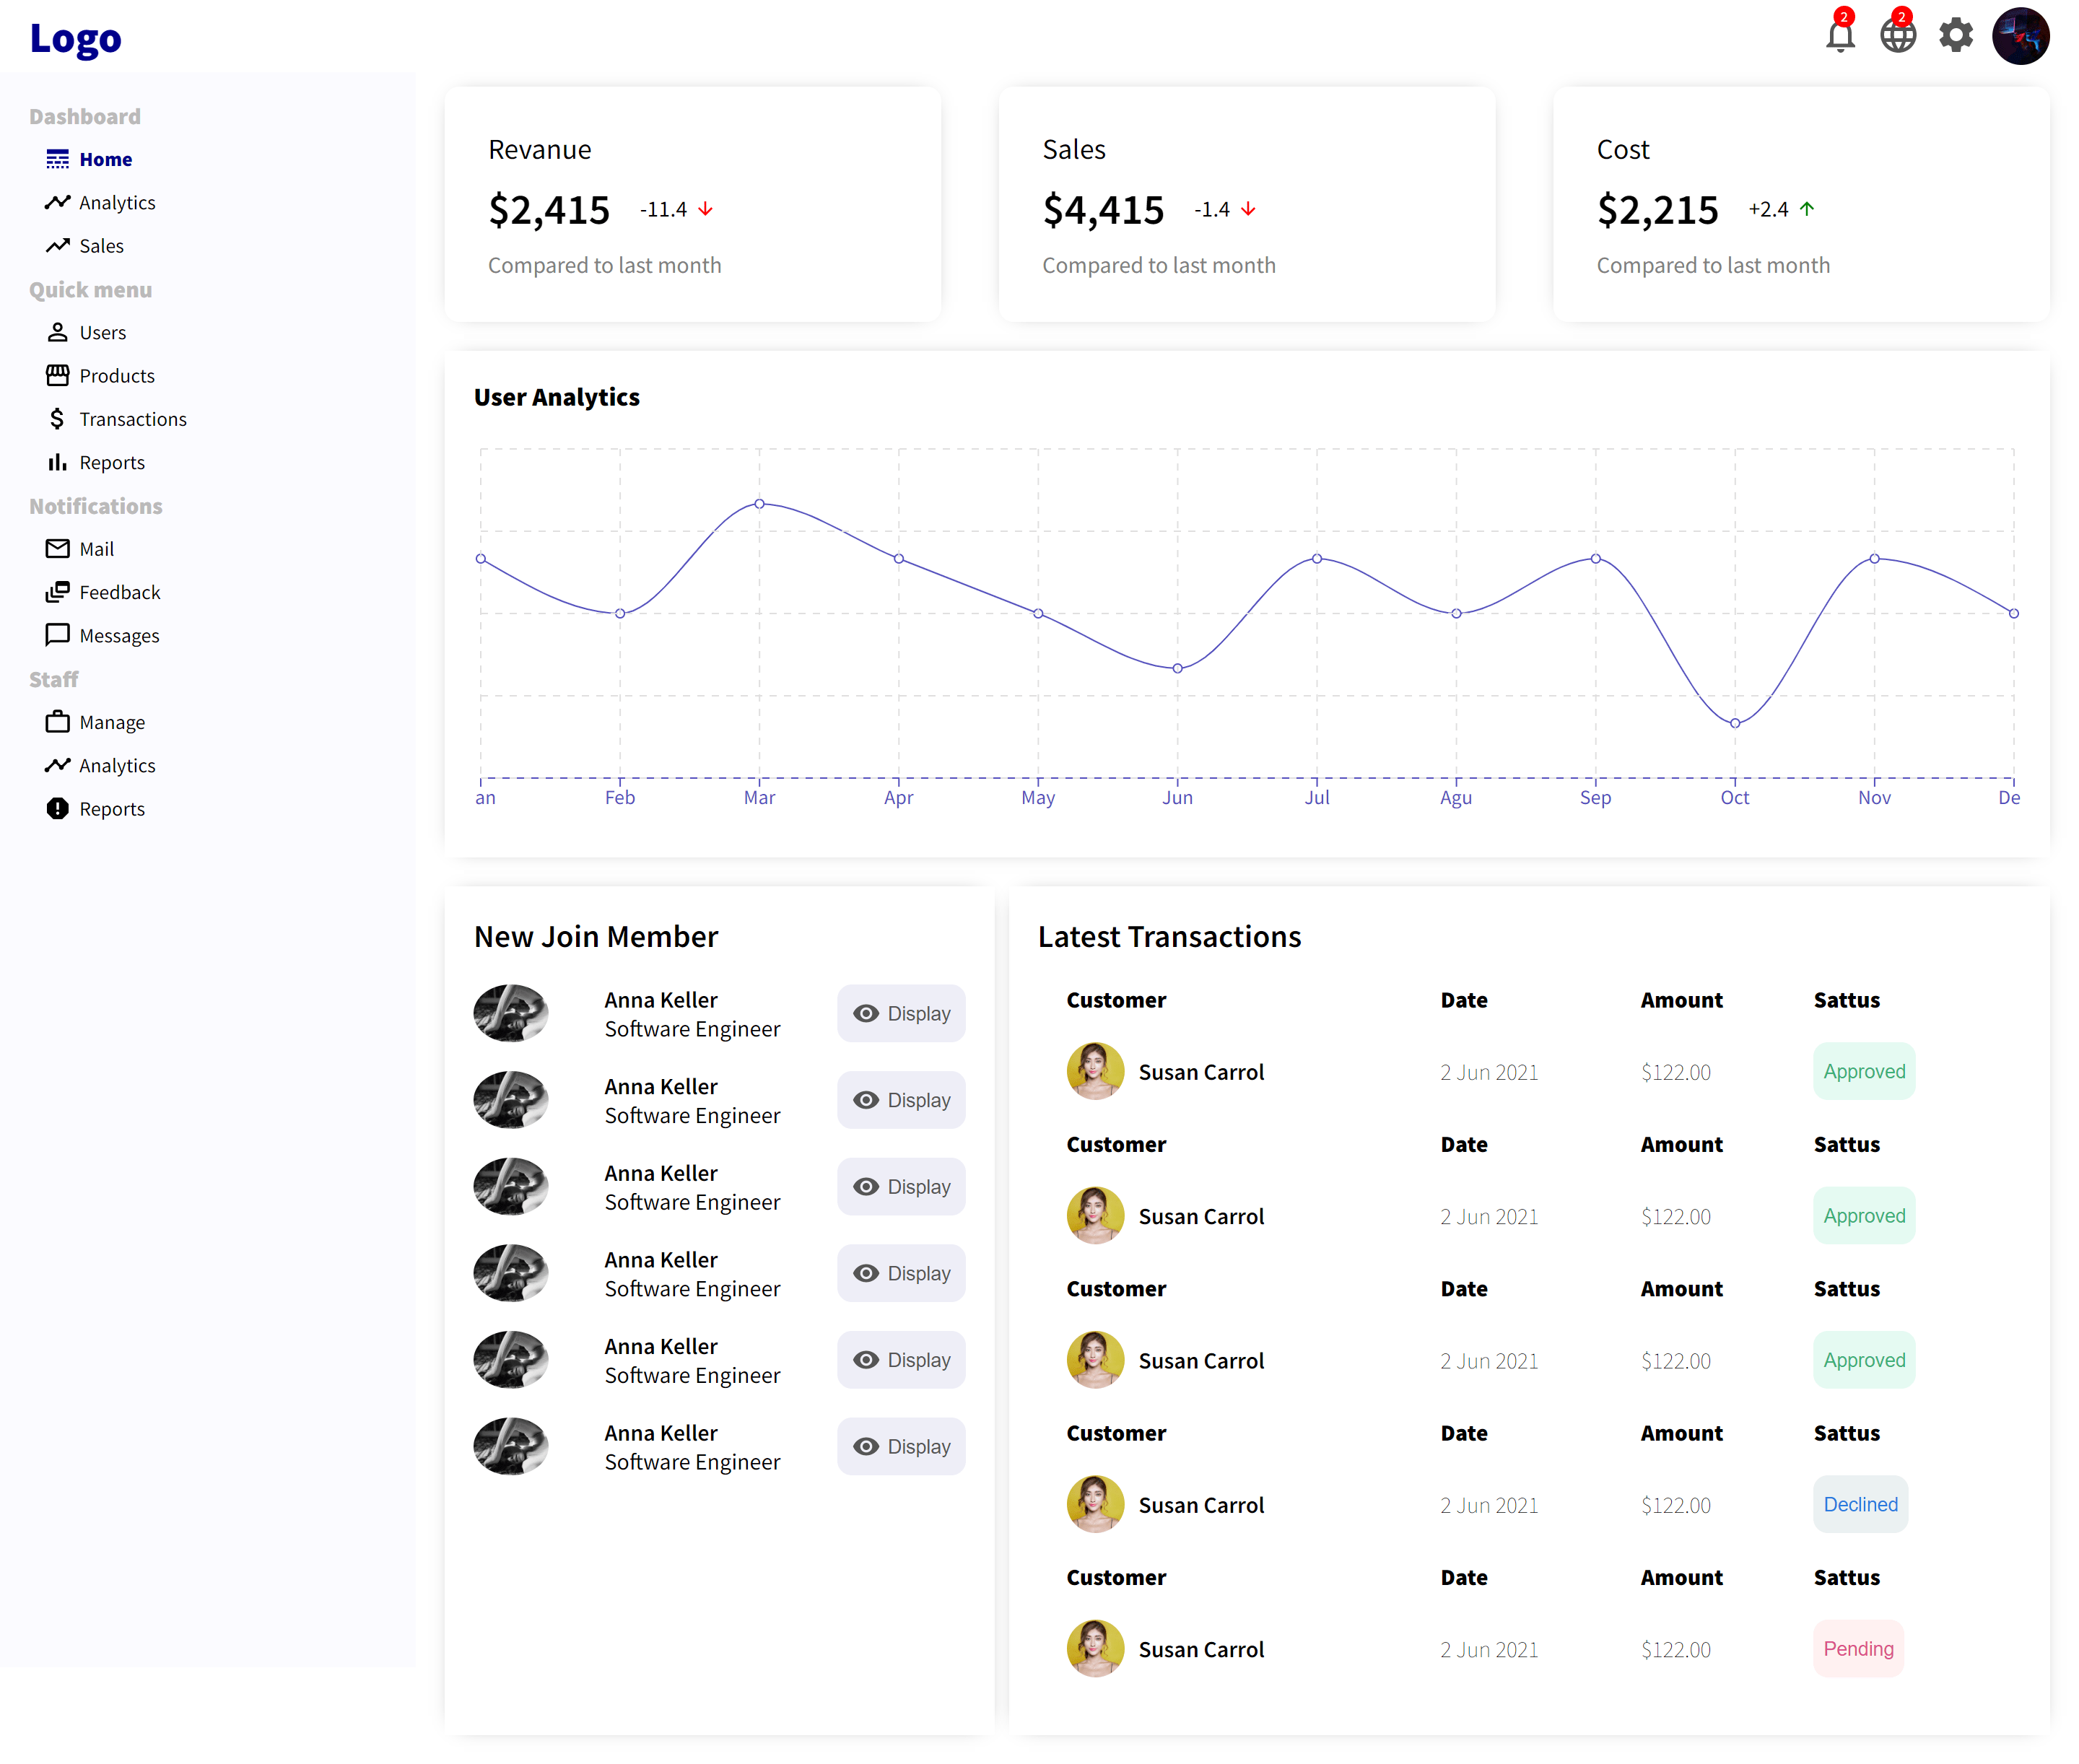2079x1764 pixels.
Task: Open the settings gear icon
Action: pyautogui.click(x=1955, y=36)
